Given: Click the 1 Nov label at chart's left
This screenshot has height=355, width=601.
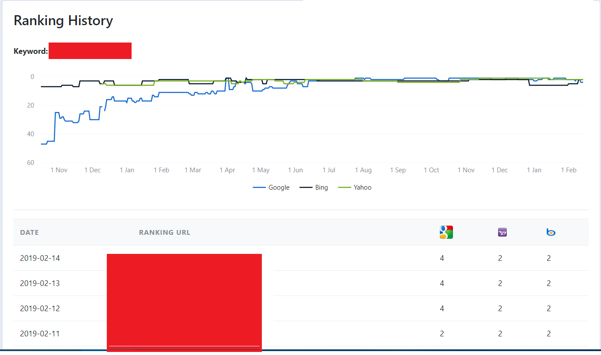Looking at the screenshot, I should click(x=59, y=170).
